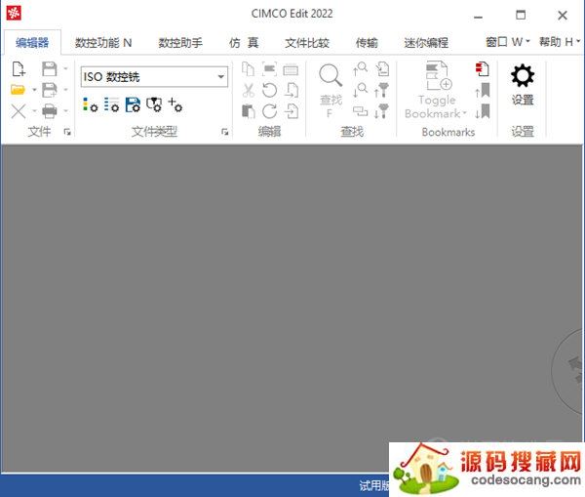This screenshot has width=585, height=497.
Task: Expand the Close file dropdown arrow
Action: coord(34,111)
